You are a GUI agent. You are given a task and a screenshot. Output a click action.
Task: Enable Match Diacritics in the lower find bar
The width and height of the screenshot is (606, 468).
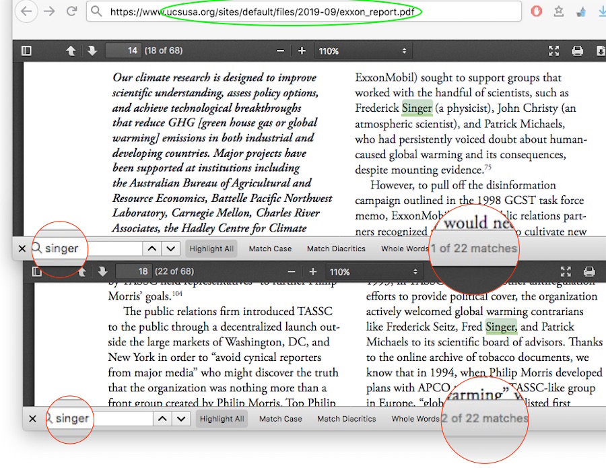(346, 419)
